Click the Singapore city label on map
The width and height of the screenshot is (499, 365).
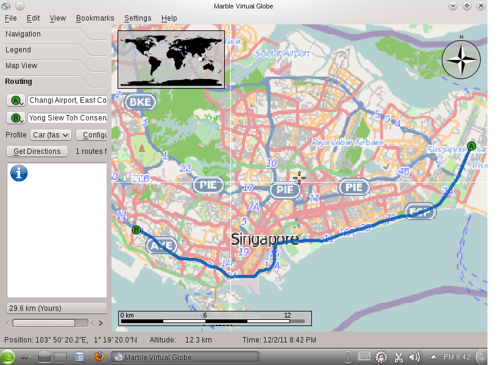265,239
